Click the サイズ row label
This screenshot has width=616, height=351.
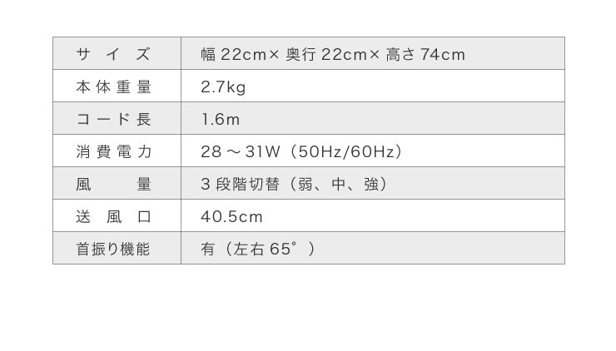pyautogui.click(x=114, y=54)
